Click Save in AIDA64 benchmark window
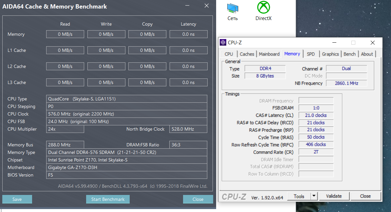The height and width of the screenshot is (212, 391). tap(17, 199)
